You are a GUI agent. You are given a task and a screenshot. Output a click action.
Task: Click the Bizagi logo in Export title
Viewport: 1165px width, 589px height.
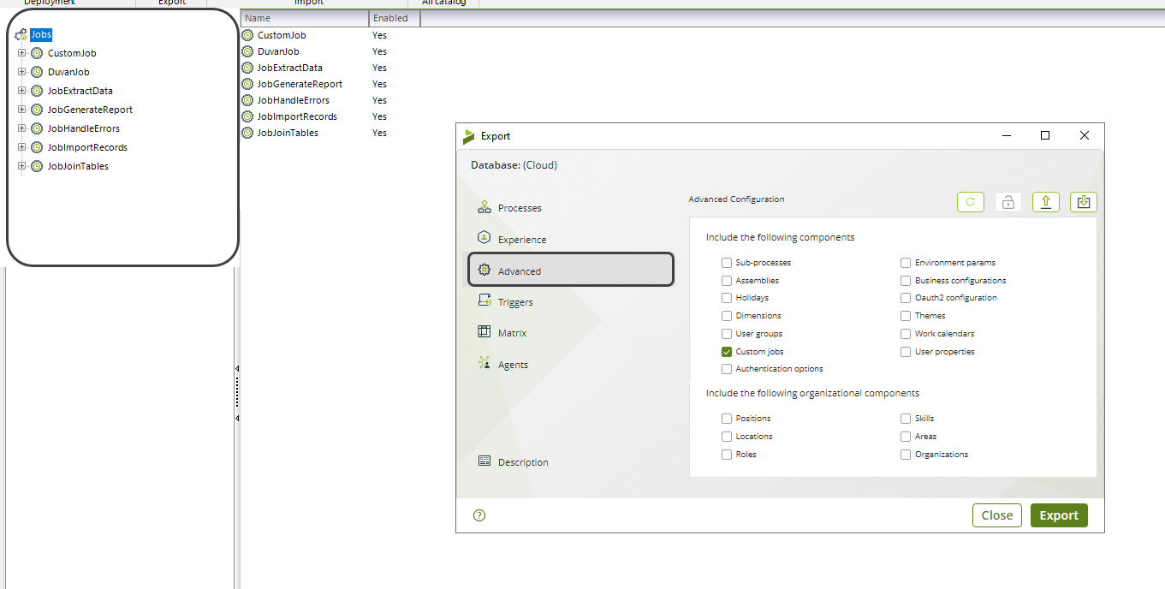click(468, 136)
